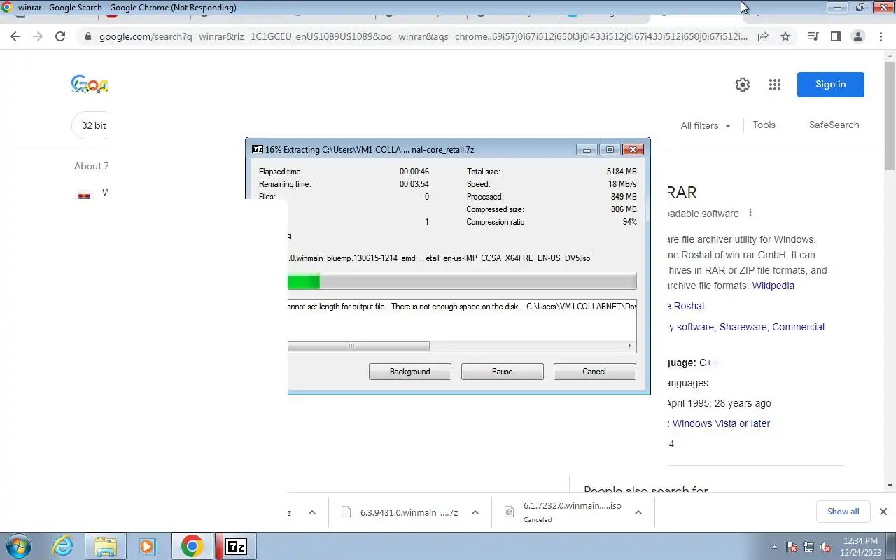The image size is (896, 560).
Task: Expand All filters dropdown
Action: pyautogui.click(x=706, y=125)
